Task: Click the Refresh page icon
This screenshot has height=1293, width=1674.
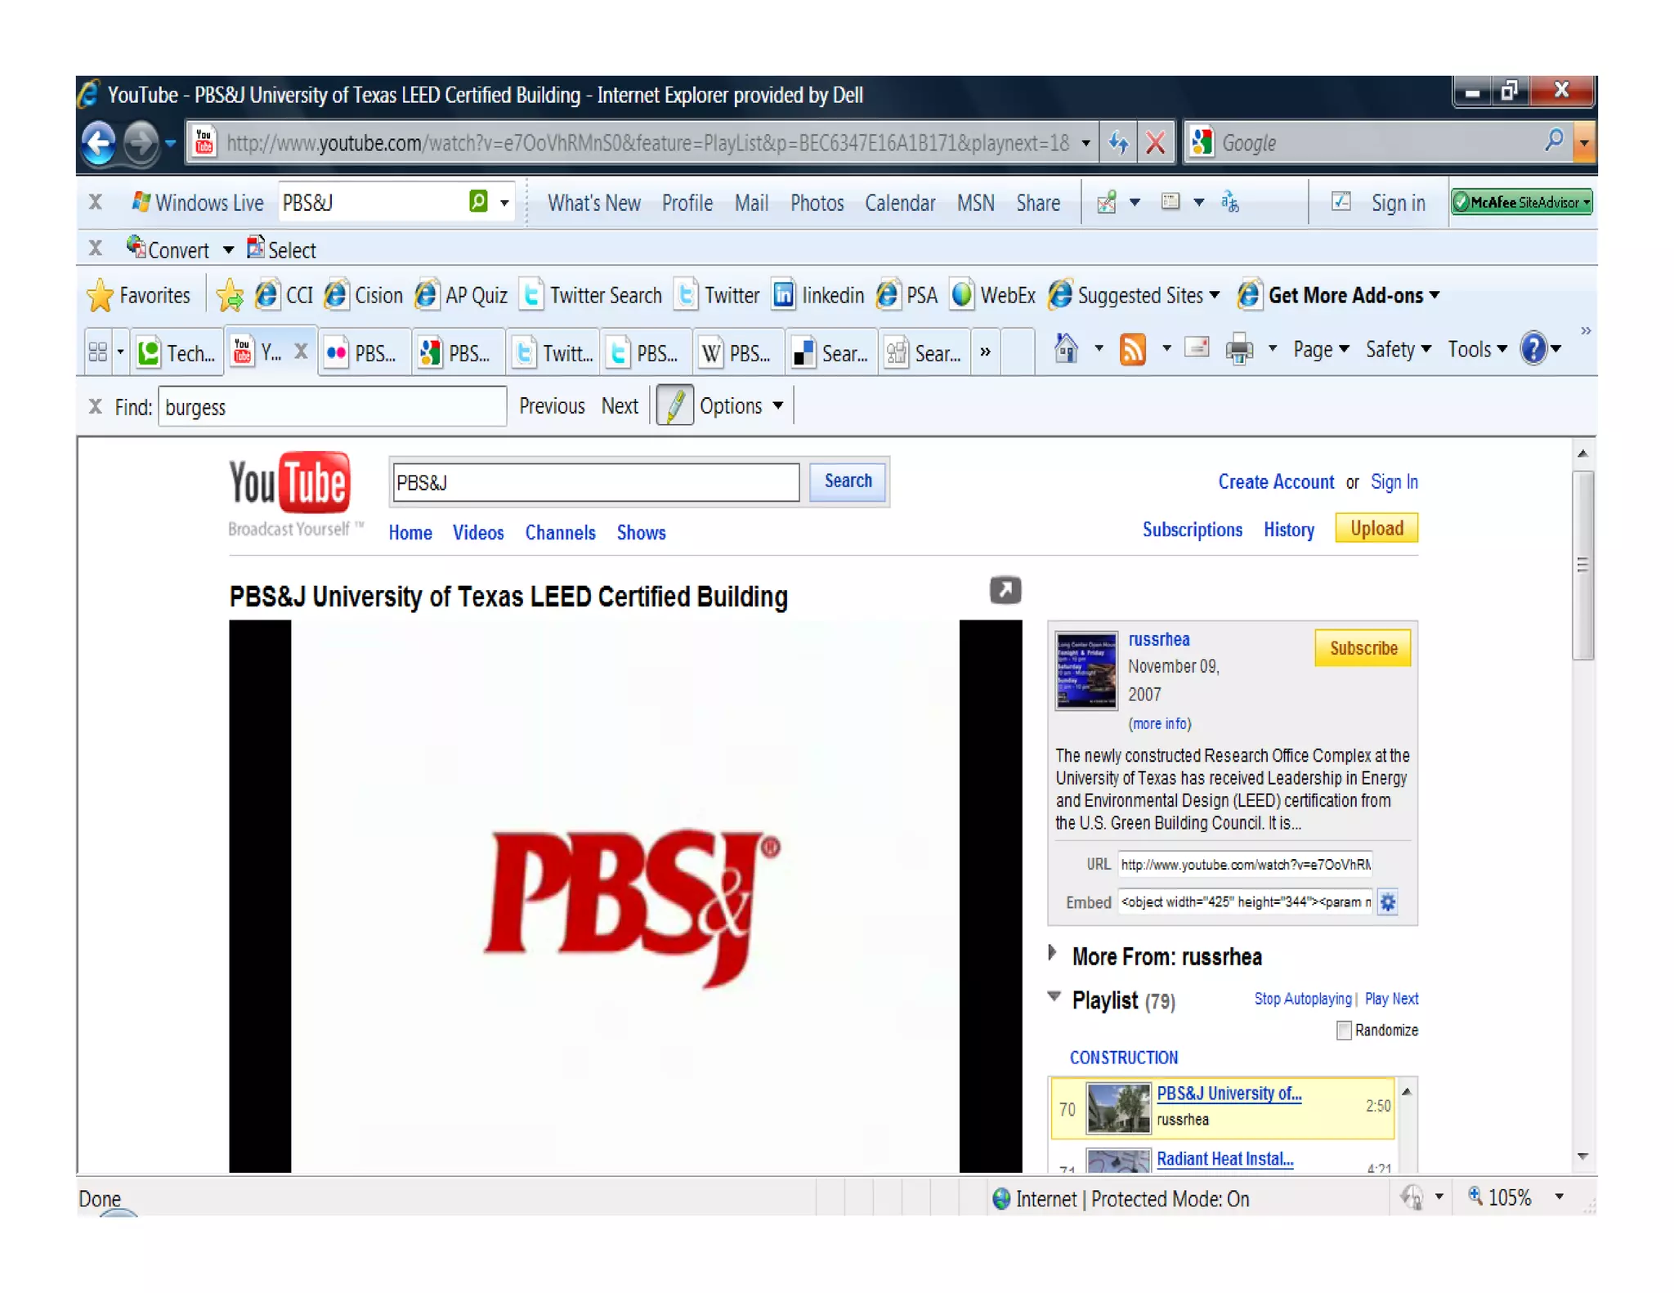Action: pyautogui.click(x=1118, y=144)
